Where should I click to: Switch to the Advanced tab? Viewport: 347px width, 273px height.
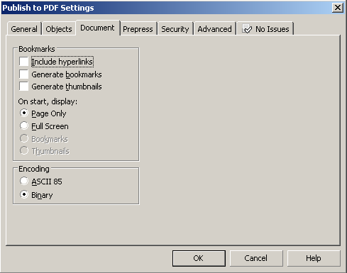tap(215, 29)
